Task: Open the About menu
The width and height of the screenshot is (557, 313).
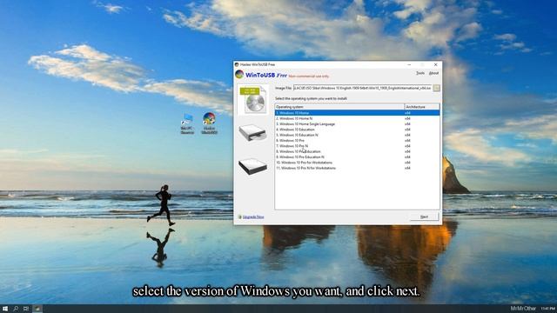Action: 433,73
